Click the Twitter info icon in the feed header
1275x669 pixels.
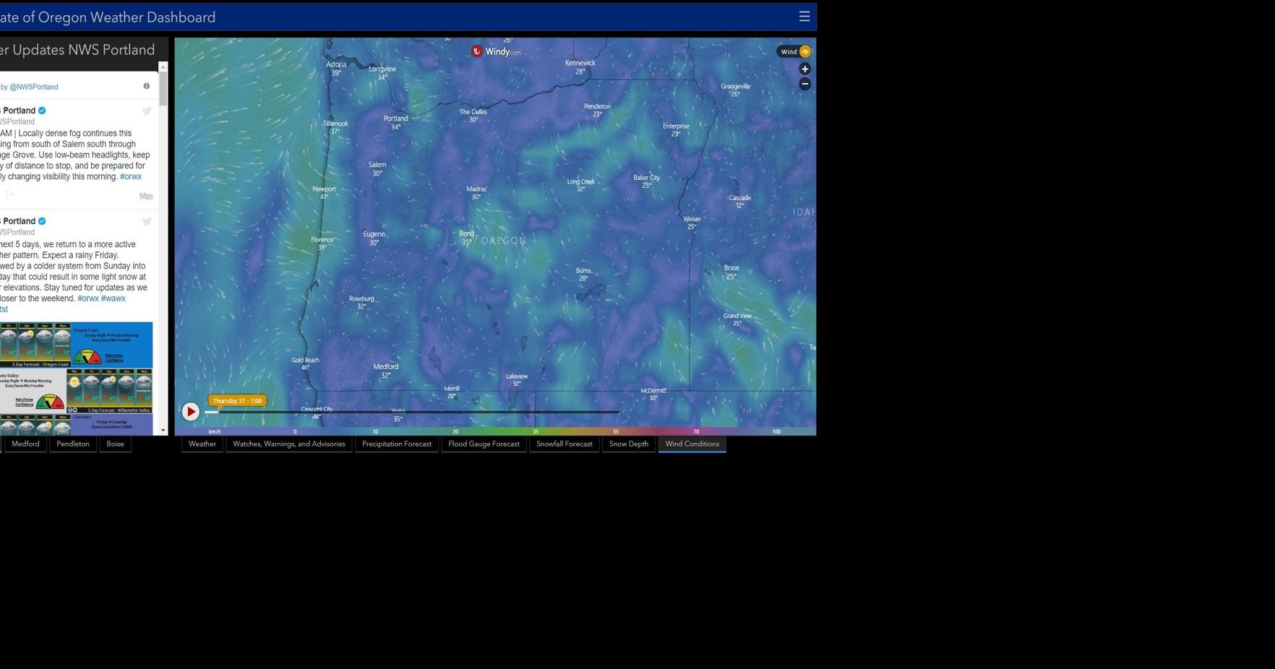pyautogui.click(x=147, y=86)
